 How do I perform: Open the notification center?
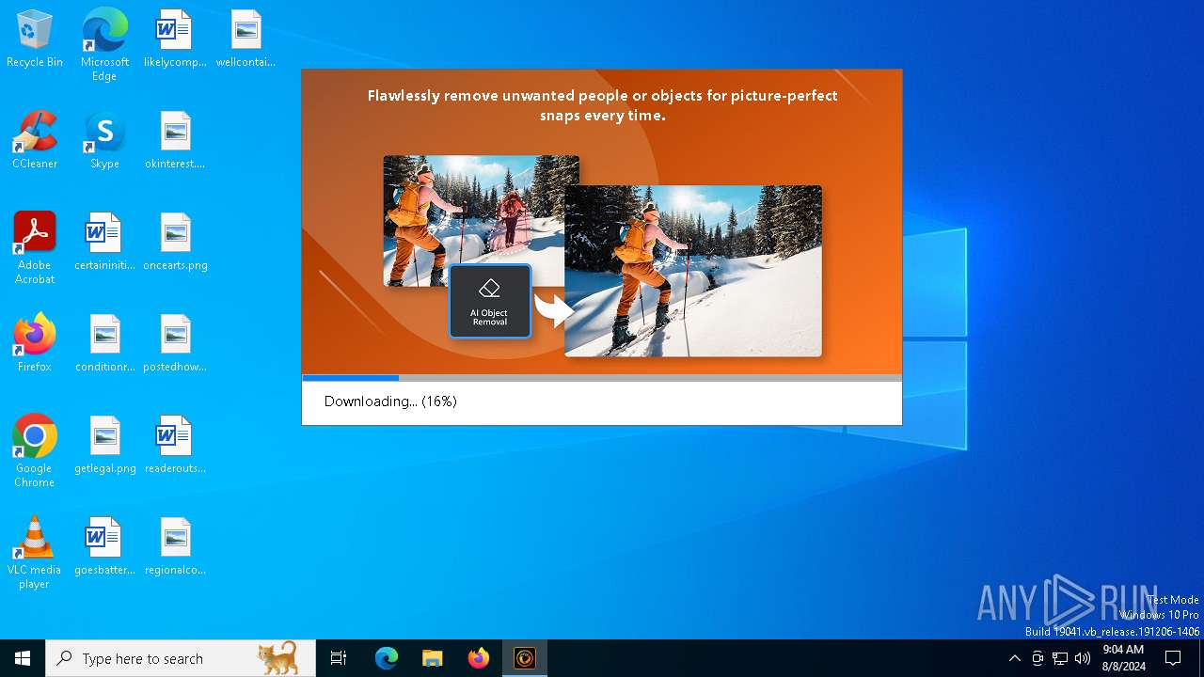[1173, 658]
